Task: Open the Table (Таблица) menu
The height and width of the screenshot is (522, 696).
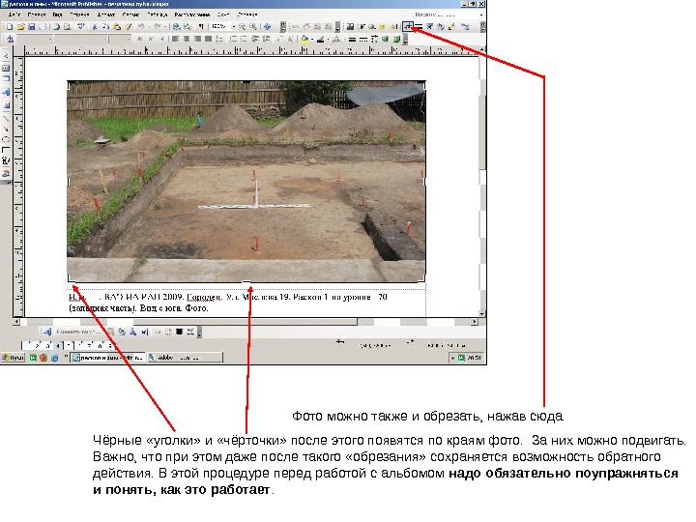Action: click(158, 14)
